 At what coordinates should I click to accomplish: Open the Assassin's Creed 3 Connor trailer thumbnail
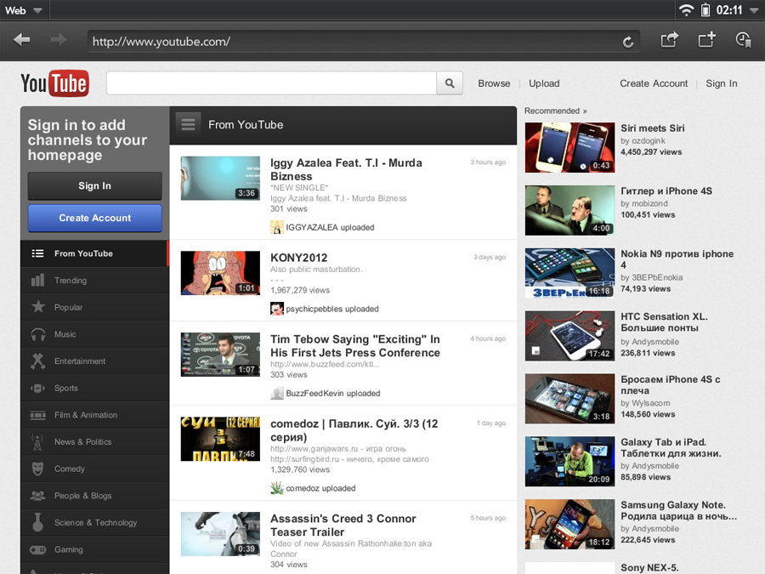coord(220,534)
